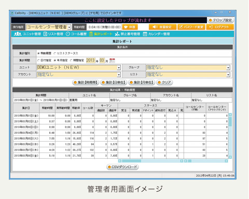This screenshot has height=199, width=249.
Task: Run 集計【日単位】 aggregation
Action: 114,83
